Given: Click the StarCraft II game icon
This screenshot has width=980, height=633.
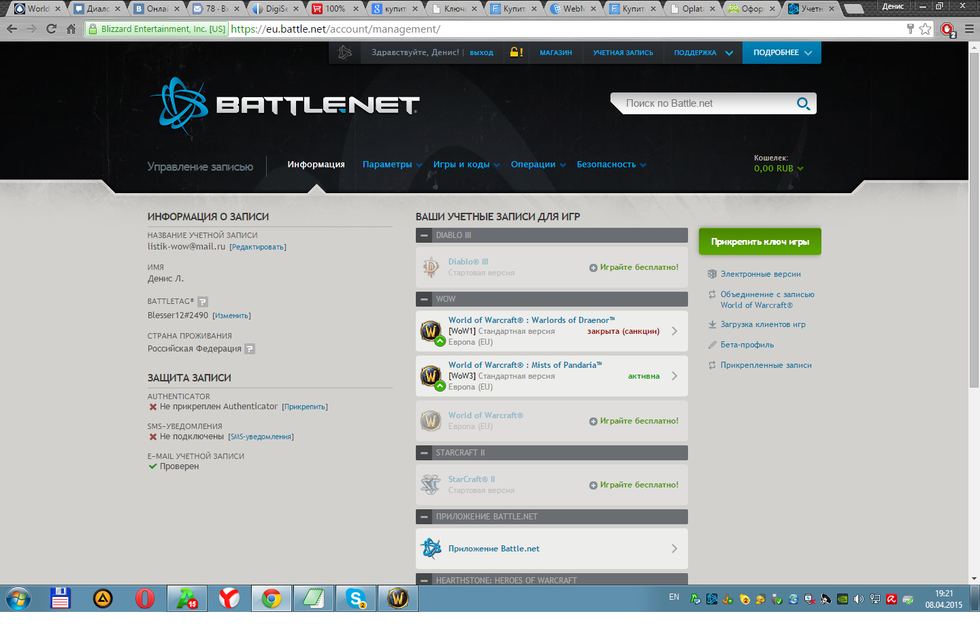Looking at the screenshot, I should coord(431,485).
